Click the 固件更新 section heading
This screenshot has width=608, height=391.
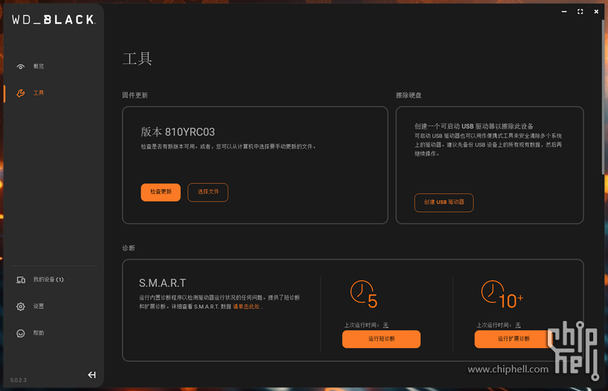[135, 95]
